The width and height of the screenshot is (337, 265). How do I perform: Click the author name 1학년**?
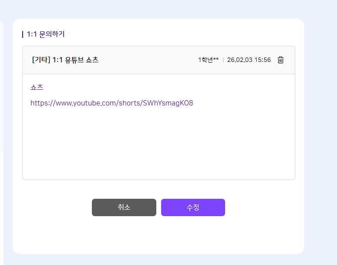(208, 60)
